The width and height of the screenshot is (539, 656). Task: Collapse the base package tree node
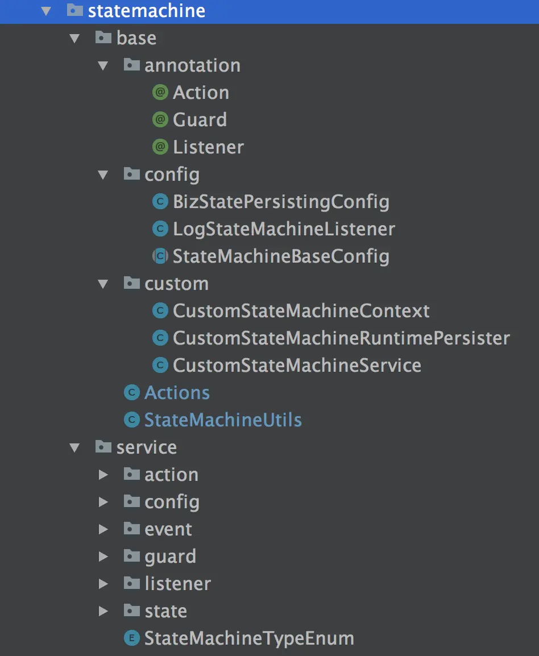[75, 38]
